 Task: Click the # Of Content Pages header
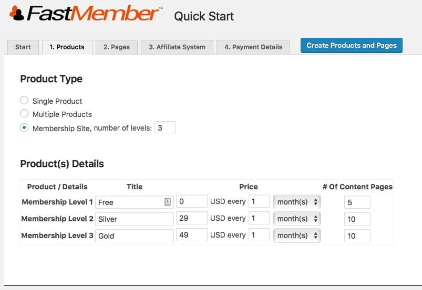pyautogui.click(x=357, y=187)
